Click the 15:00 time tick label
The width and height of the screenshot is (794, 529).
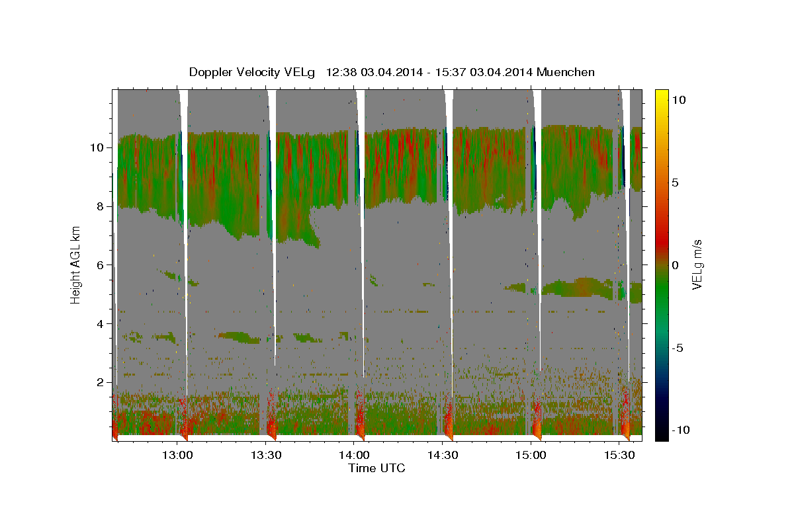coord(531,455)
